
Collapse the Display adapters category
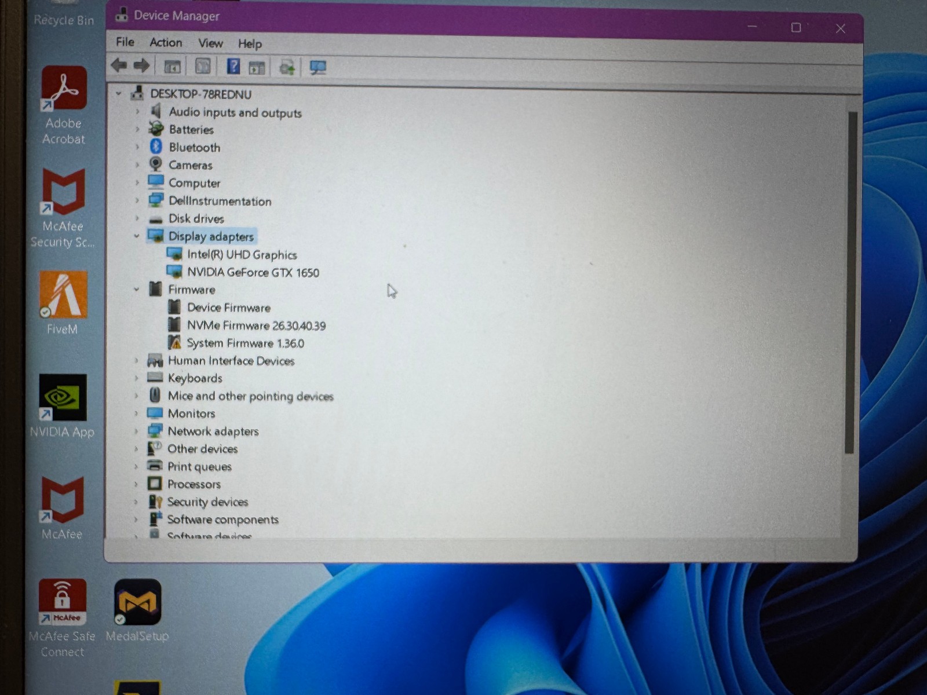[x=137, y=236]
